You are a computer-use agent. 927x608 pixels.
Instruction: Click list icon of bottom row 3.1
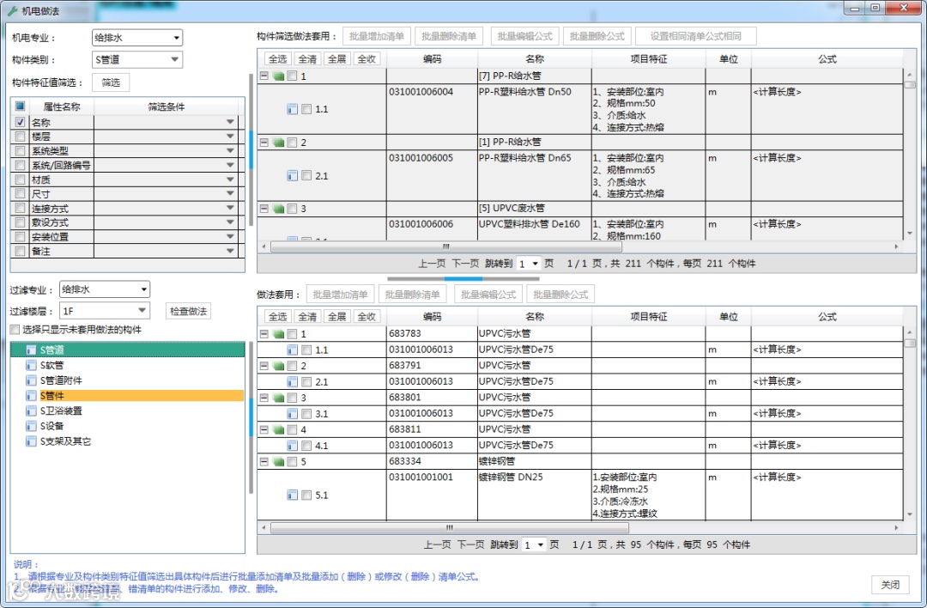292,414
